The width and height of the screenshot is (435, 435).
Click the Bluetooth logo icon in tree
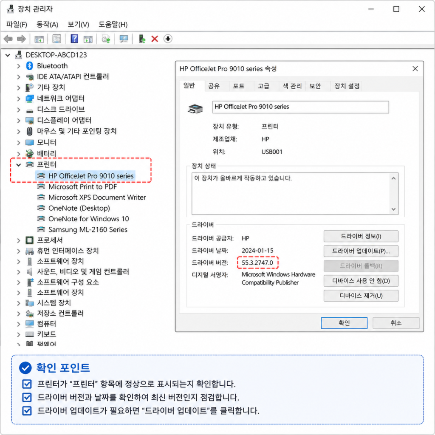coord(29,66)
